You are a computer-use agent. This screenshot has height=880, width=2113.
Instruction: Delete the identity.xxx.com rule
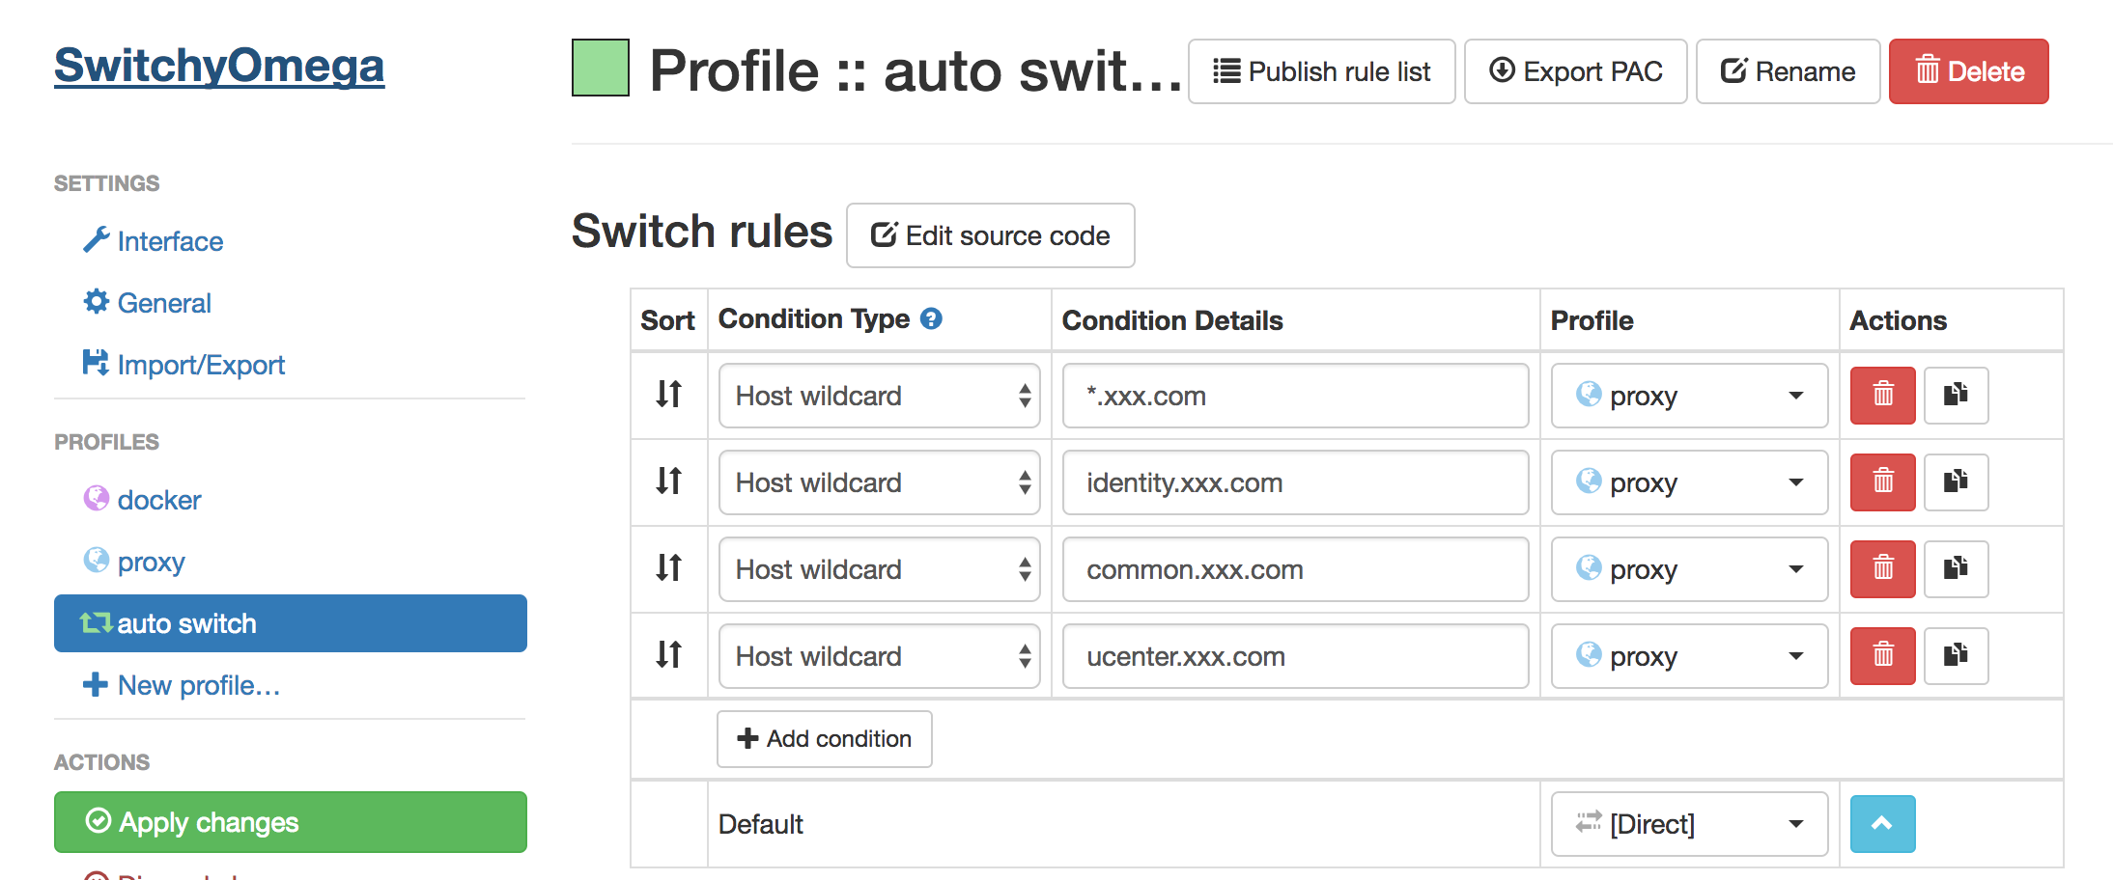click(1882, 482)
